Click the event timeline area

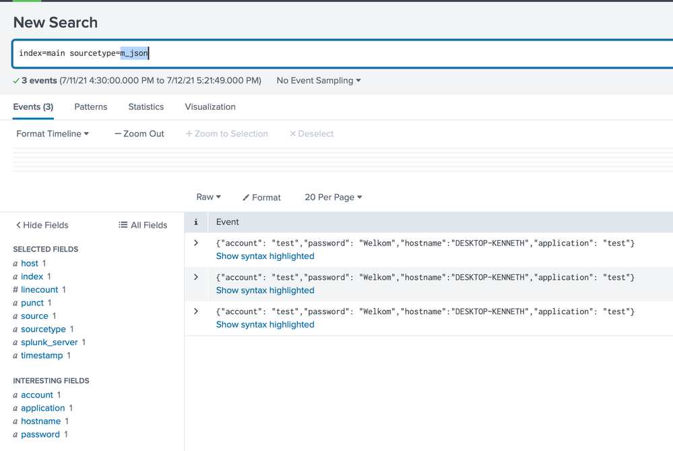337,160
